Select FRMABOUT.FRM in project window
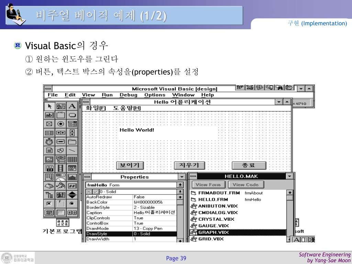The height and width of the screenshot is (264, 352). [238, 193]
